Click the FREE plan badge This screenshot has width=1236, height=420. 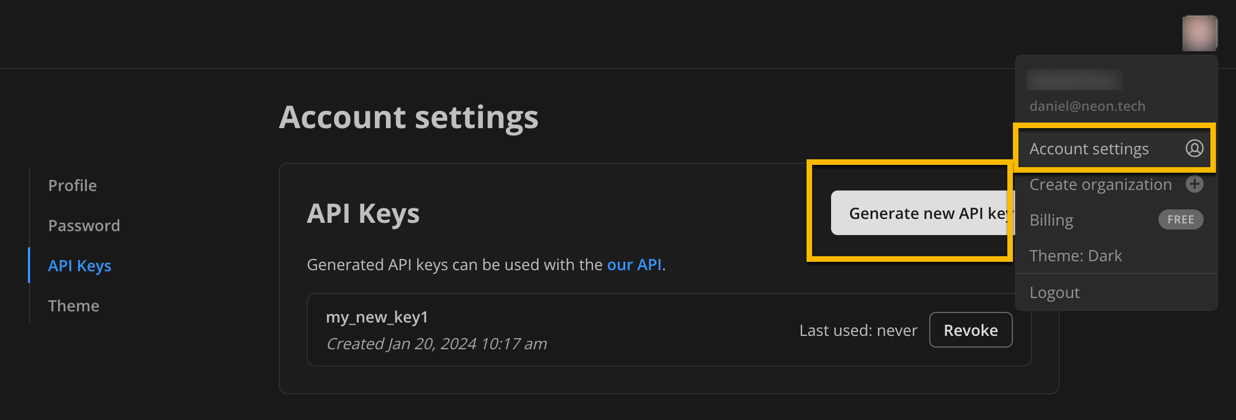pyautogui.click(x=1181, y=220)
